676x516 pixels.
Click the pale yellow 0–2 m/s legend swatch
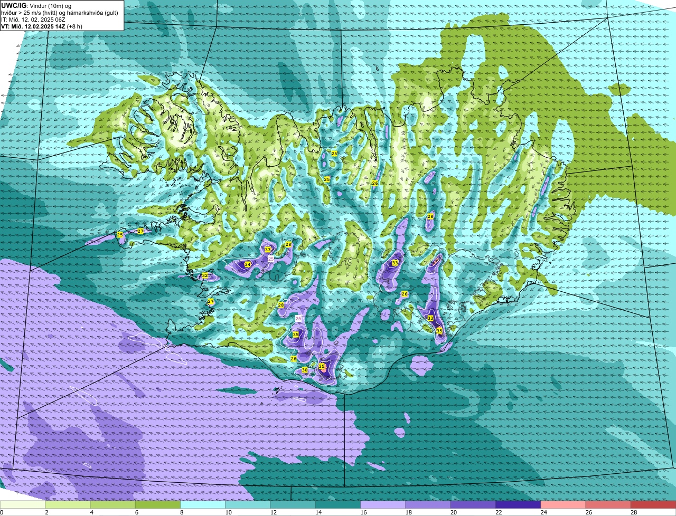[x=22, y=504]
